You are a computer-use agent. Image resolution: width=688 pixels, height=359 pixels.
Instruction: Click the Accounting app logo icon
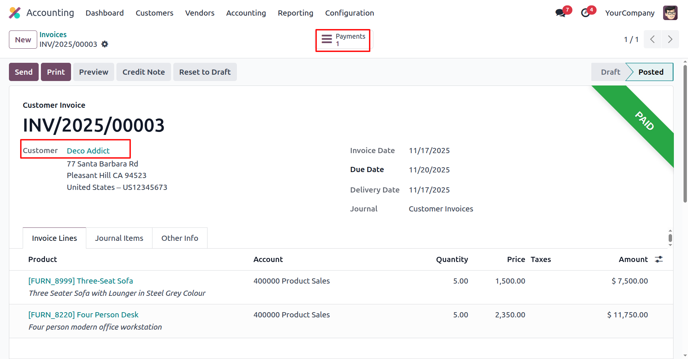pyautogui.click(x=15, y=13)
